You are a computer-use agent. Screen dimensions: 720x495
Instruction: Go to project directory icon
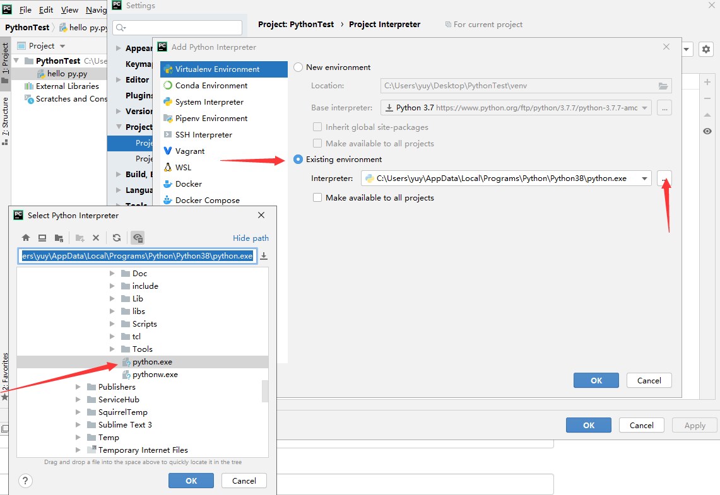[x=58, y=238]
